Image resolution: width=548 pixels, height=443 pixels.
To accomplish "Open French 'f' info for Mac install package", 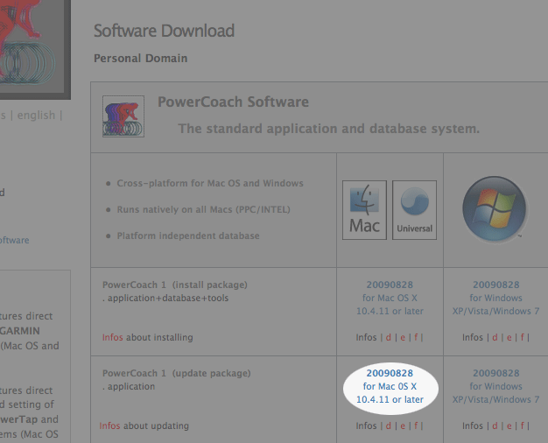I will 416,337.
